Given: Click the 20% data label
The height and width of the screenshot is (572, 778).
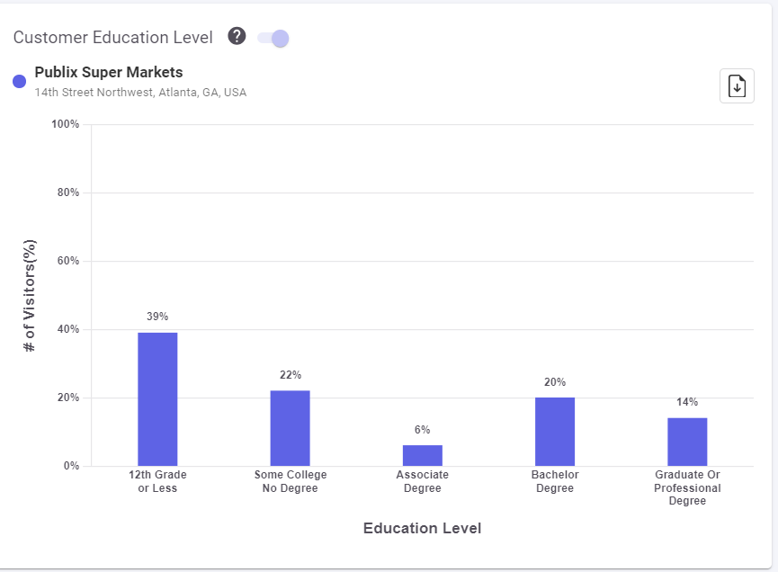Looking at the screenshot, I should click(555, 382).
